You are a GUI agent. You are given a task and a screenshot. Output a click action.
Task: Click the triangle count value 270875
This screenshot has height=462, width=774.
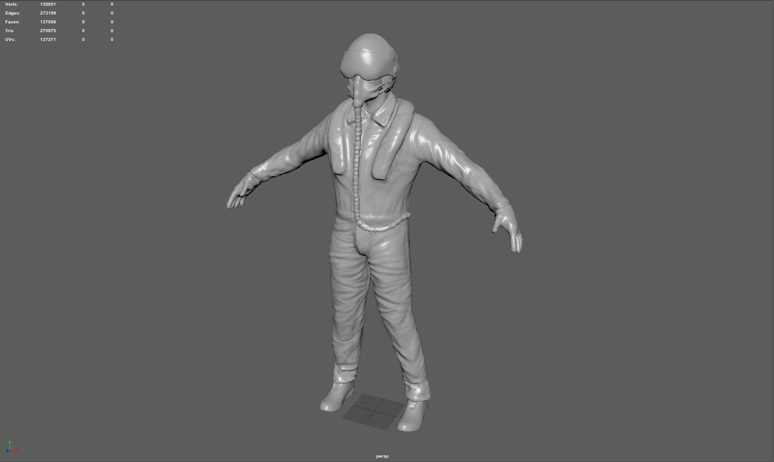[x=48, y=31]
